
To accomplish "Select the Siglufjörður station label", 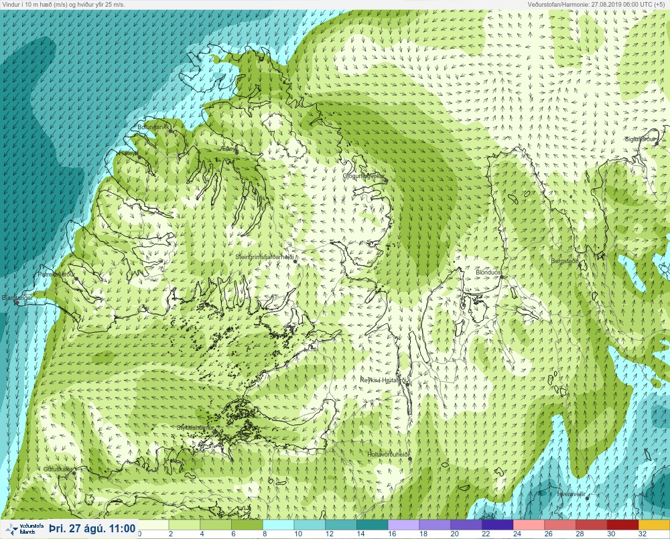I will tap(640, 139).
